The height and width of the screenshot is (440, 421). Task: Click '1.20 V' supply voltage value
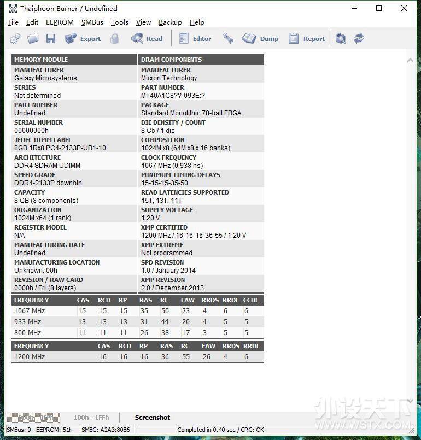click(150, 218)
